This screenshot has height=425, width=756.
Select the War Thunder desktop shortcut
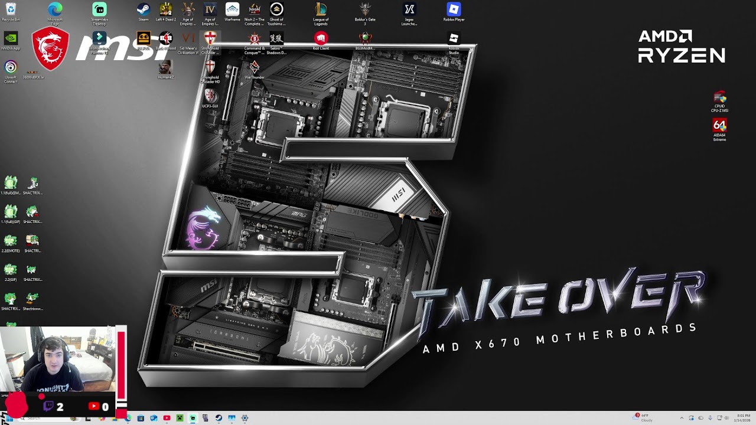[255, 70]
